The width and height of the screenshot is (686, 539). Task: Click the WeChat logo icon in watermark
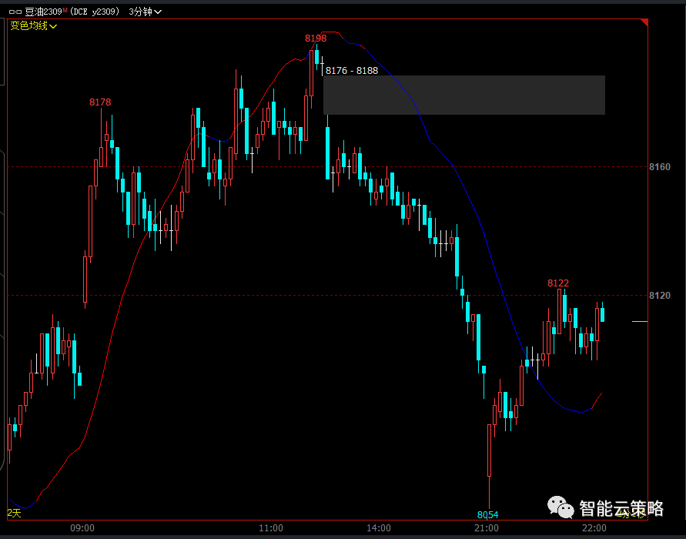560,508
